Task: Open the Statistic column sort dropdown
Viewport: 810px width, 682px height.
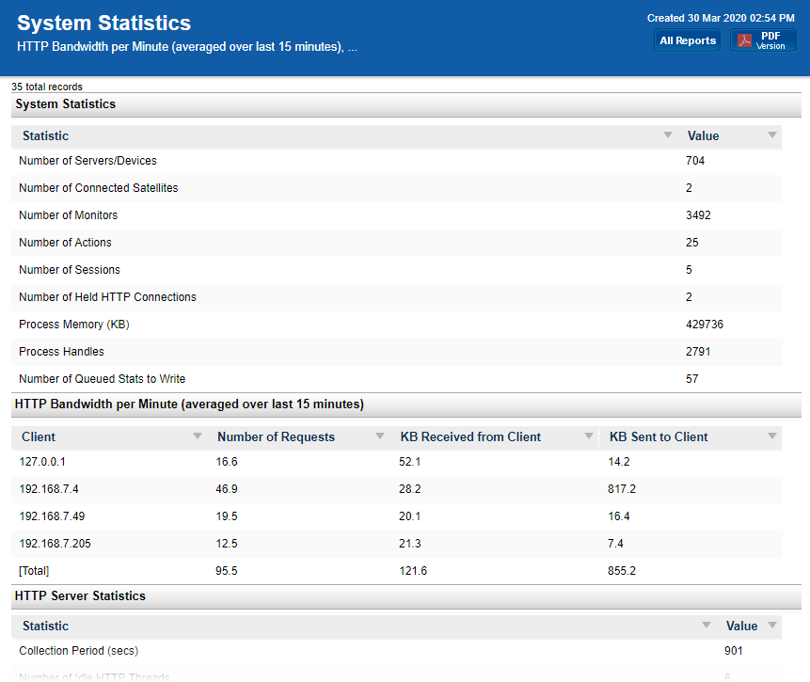Action: 668,135
